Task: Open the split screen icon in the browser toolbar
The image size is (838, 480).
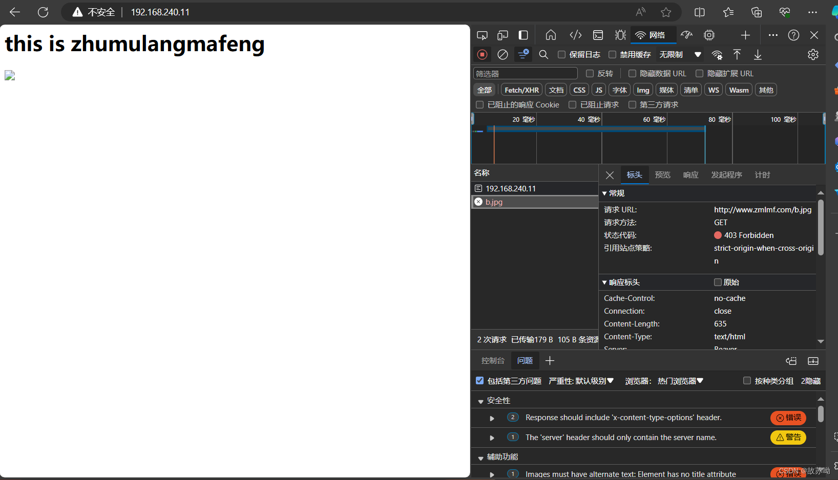Action: pyautogui.click(x=700, y=12)
